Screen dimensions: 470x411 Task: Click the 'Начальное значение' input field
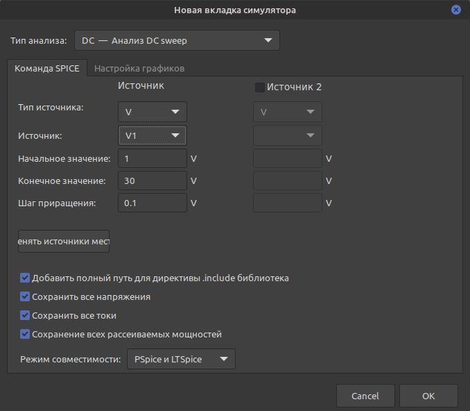(x=153, y=159)
